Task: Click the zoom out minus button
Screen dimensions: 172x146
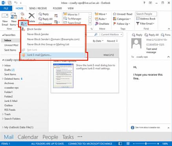Action: (x=133, y=144)
